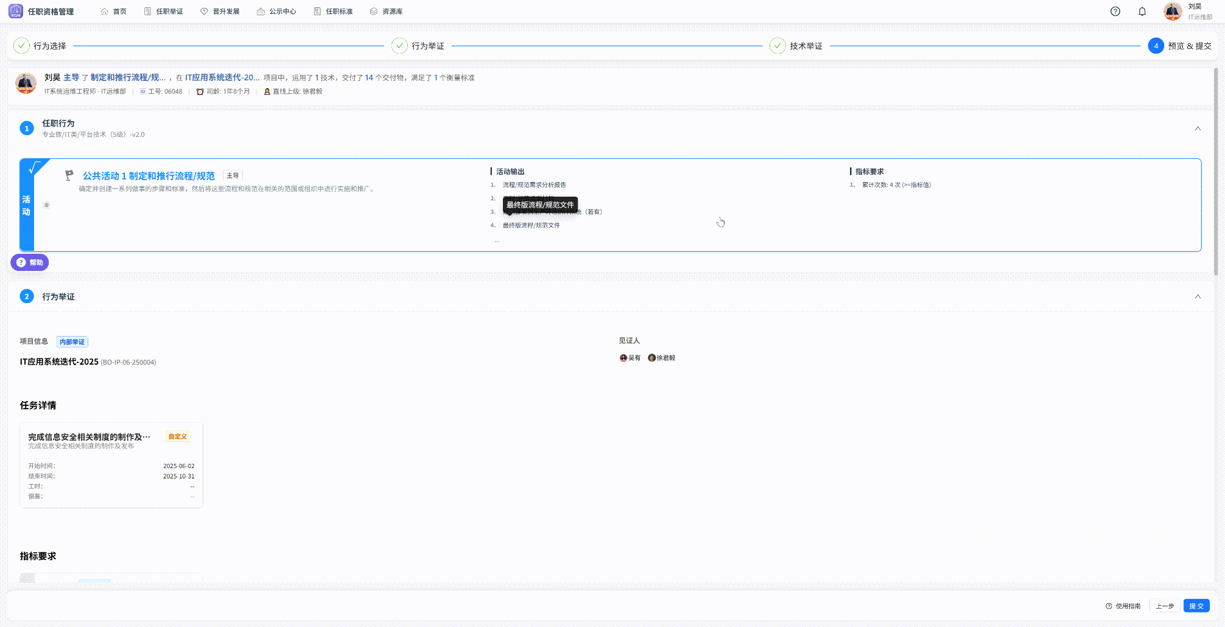Viewport: 1225px width, 627px height.
Task: Click the notification bell icon
Action: pyautogui.click(x=1142, y=12)
